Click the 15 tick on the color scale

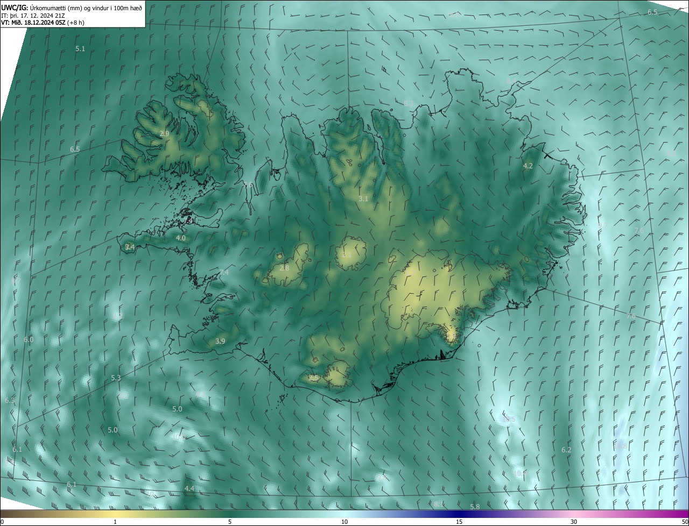click(x=459, y=522)
